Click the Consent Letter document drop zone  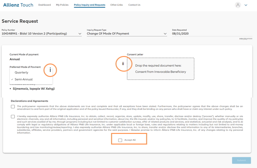[160, 69]
